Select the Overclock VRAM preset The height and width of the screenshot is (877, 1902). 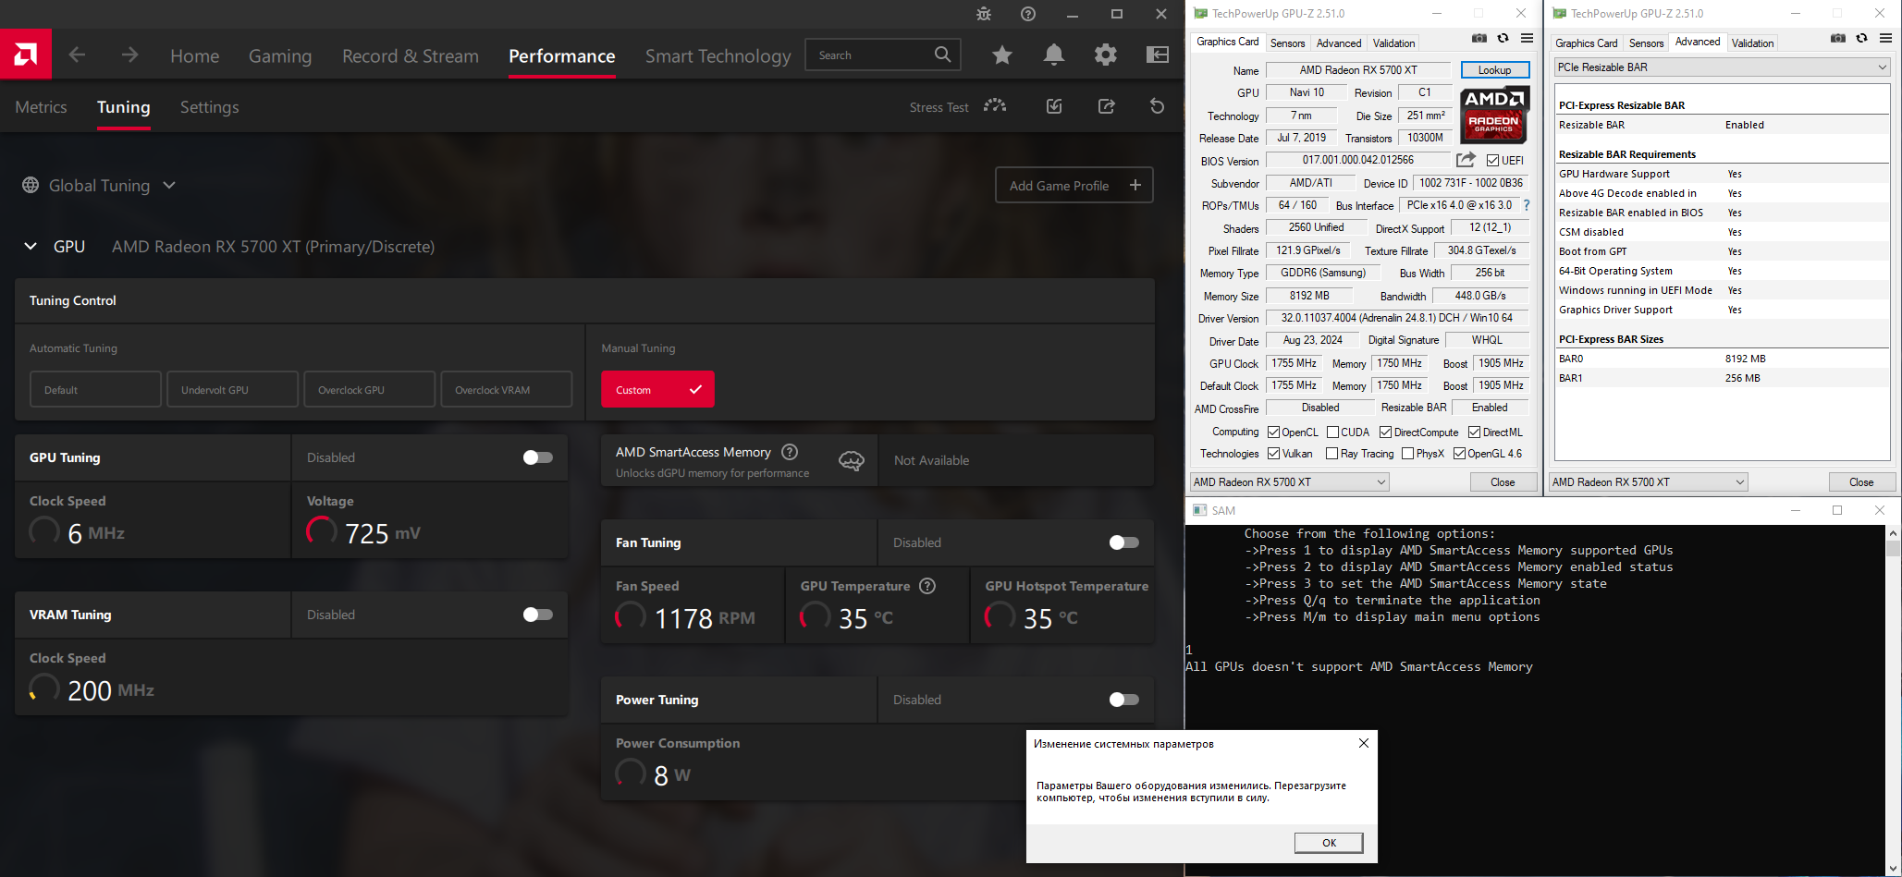(x=507, y=390)
